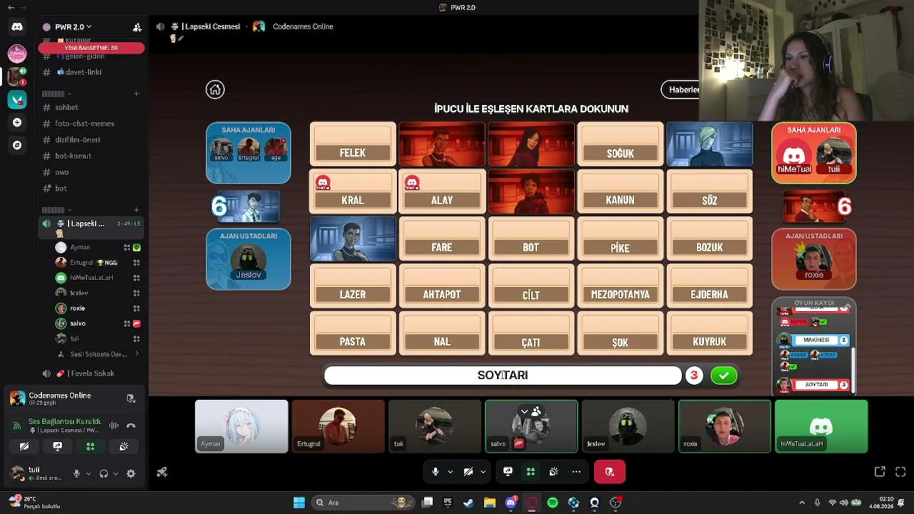The image size is (914, 514).
Task: Open the teal Valorant server icon
Action: coord(17,99)
